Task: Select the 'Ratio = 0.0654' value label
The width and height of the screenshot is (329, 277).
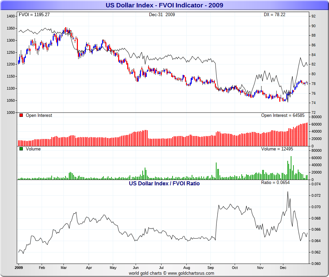Action: (275, 183)
